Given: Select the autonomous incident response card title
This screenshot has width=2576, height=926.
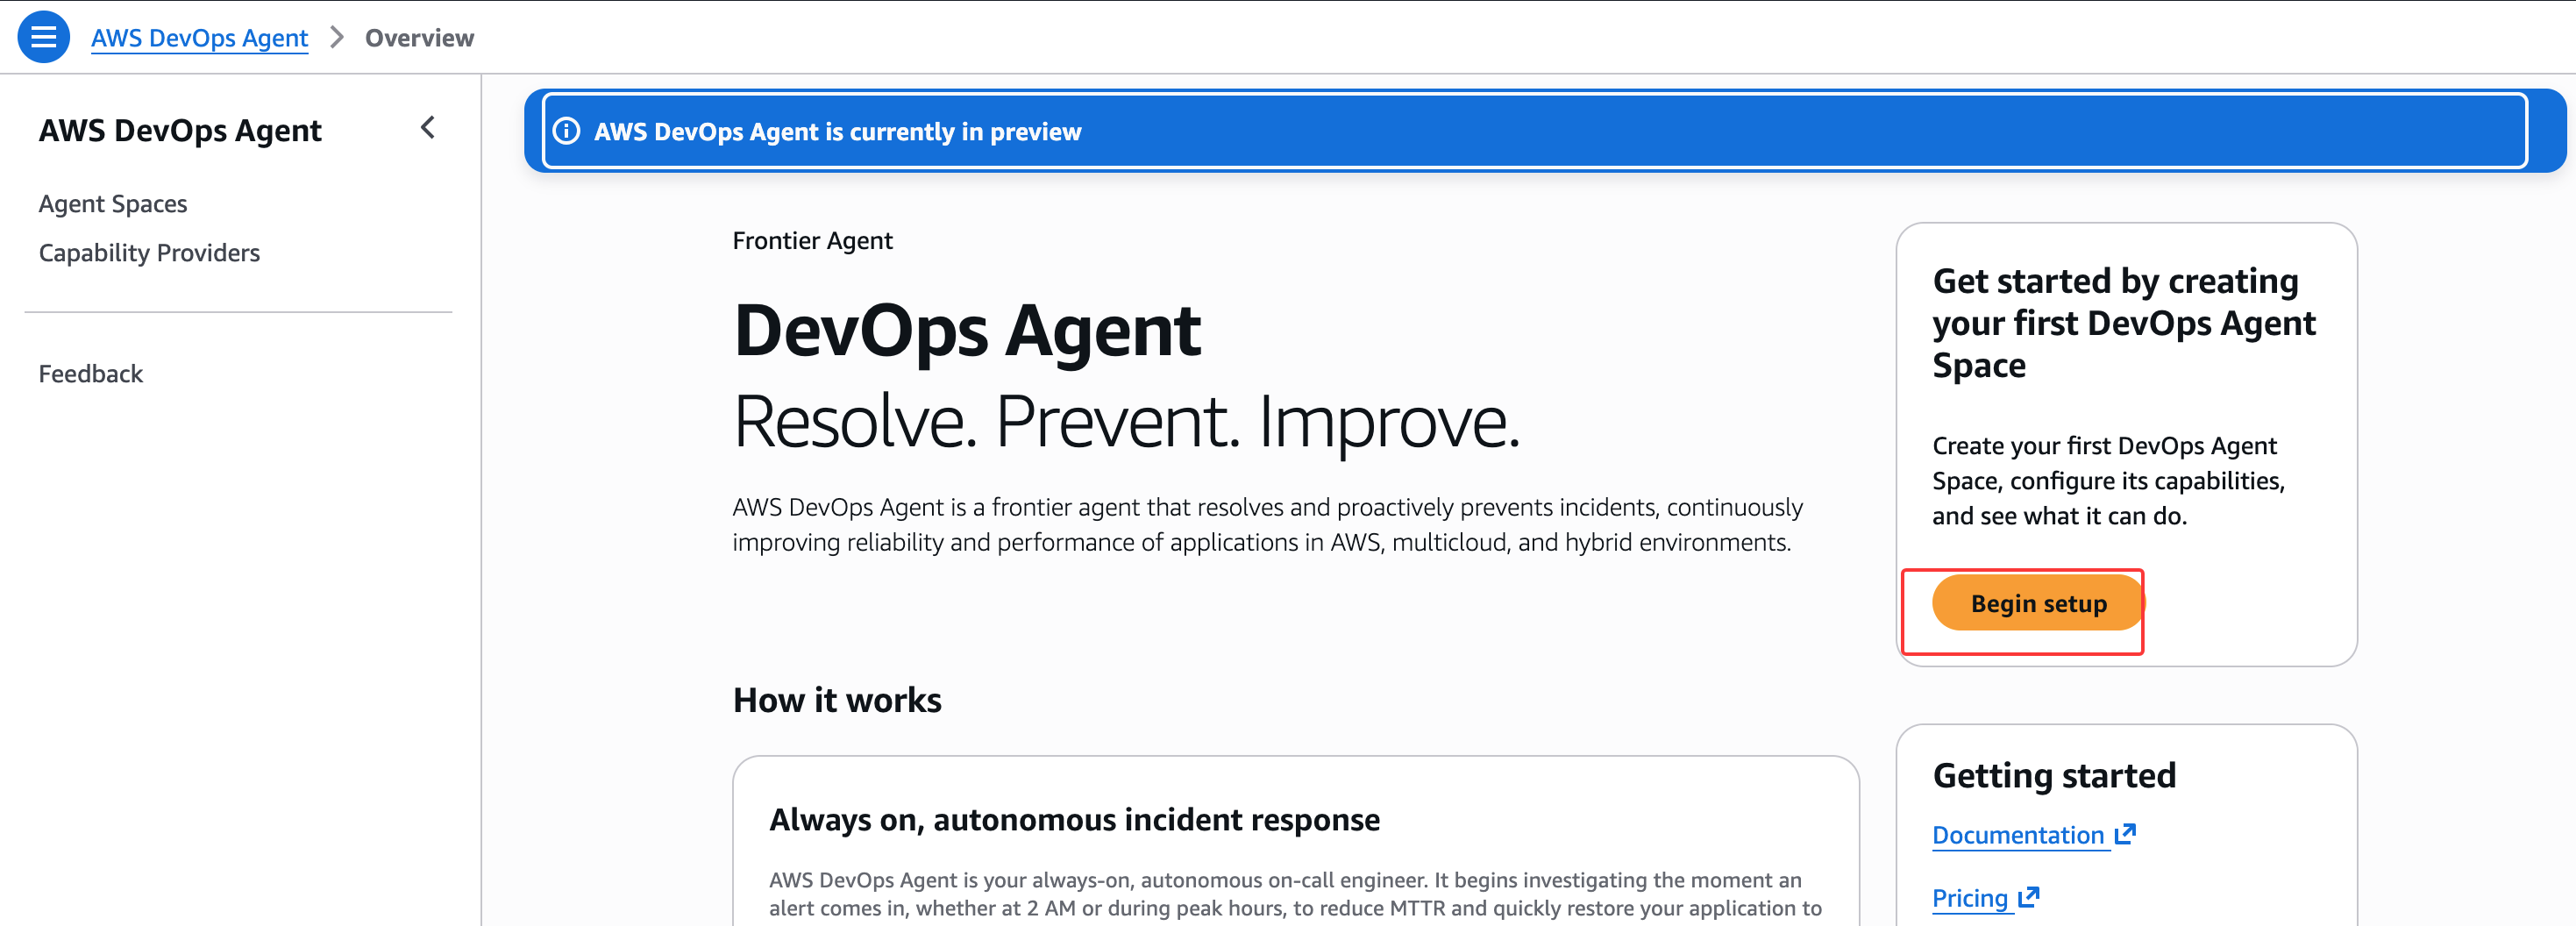Looking at the screenshot, I should pos(1074,819).
